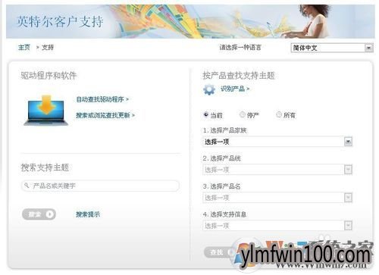This screenshot has height=275, width=379.
Task: Click the magnifier icon in the search field
Action: (27, 186)
